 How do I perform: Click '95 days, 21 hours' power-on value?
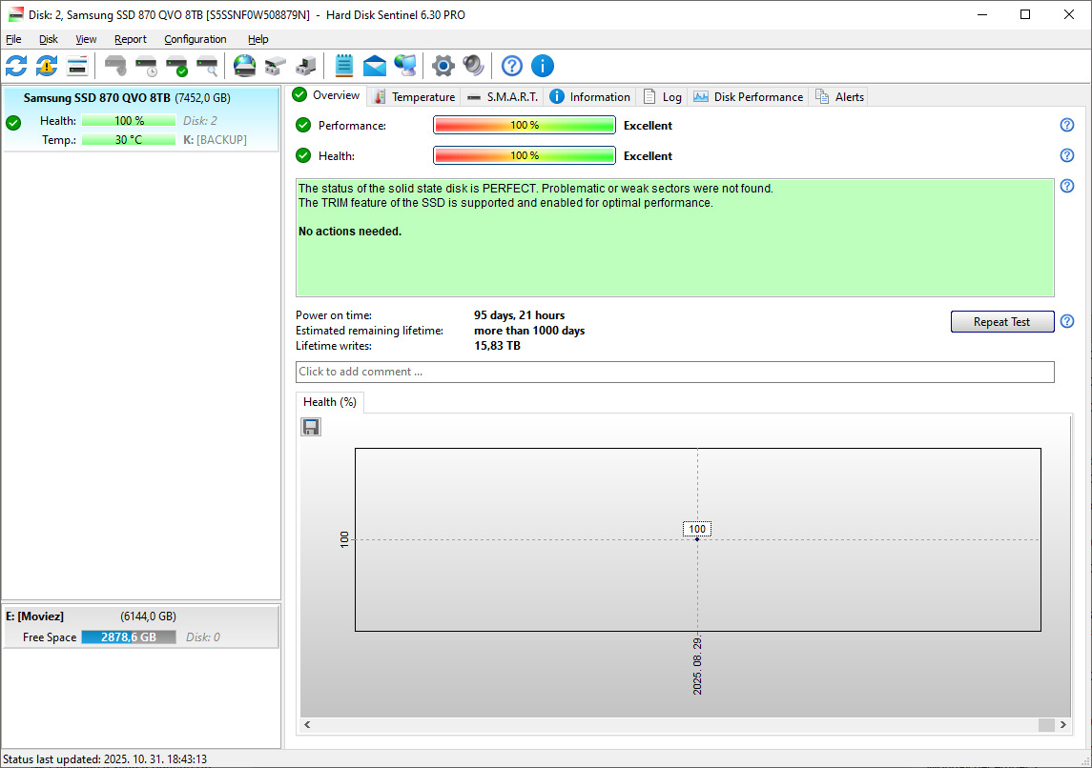(x=520, y=315)
